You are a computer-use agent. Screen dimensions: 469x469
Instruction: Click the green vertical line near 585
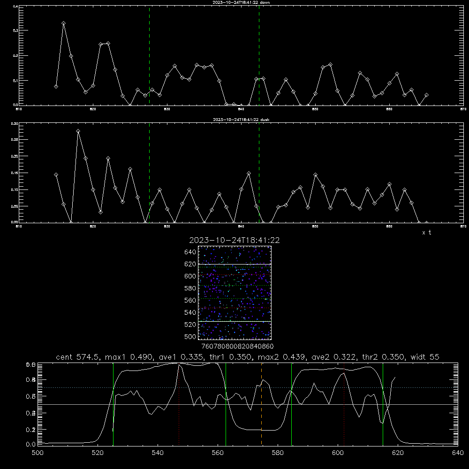pyautogui.click(x=291, y=404)
